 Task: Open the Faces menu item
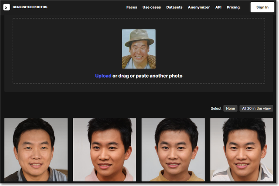point(132,7)
